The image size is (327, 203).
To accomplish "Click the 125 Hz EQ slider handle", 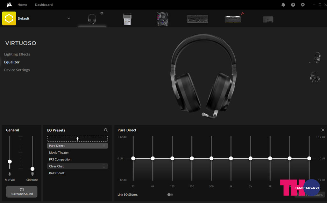I will (x=172, y=158).
